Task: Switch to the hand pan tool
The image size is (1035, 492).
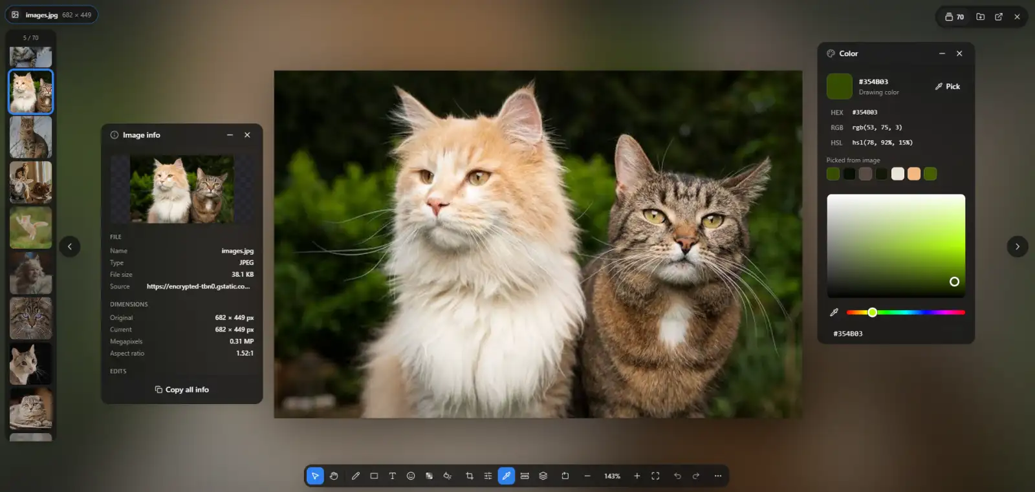Action: pos(334,476)
